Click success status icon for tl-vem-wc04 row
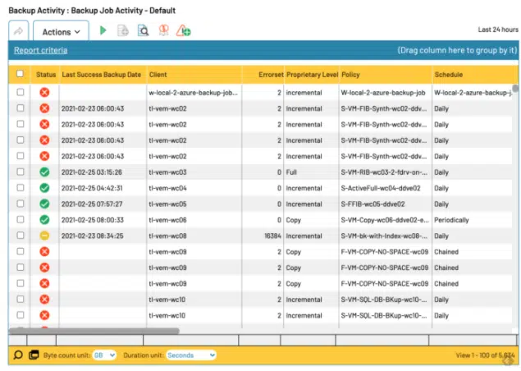Viewport: 521px width, 371px height. [44, 188]
